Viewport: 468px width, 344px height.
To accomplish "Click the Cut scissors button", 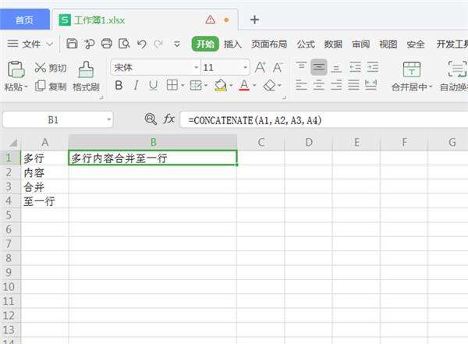I will (50, 68).
